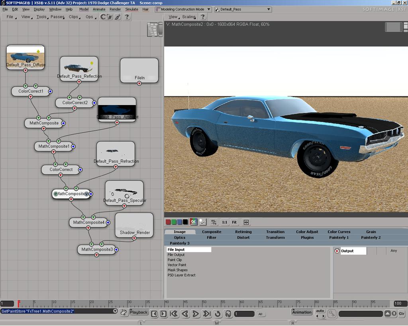Viewport: 408px width, 326px height.
Task: Open FxTree Clips dropdown menu
Action: point(74,17)
